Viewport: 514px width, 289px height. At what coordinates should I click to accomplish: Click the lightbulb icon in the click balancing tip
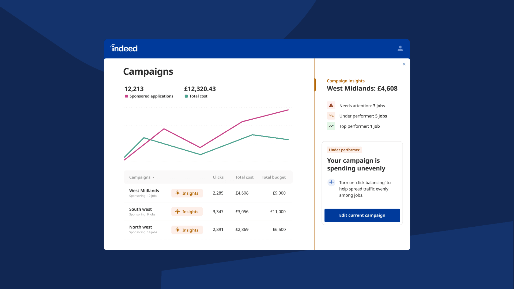(331, 182)
